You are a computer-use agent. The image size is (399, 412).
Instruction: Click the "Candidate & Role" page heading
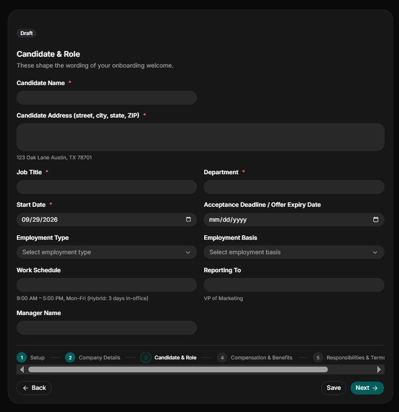[48, 54]
